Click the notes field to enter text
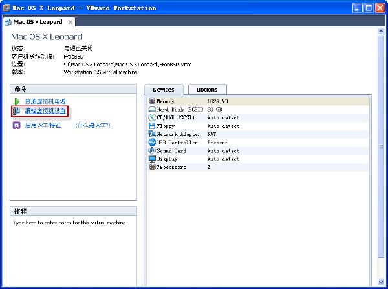The image size is (388, 289). click(73, 250)
